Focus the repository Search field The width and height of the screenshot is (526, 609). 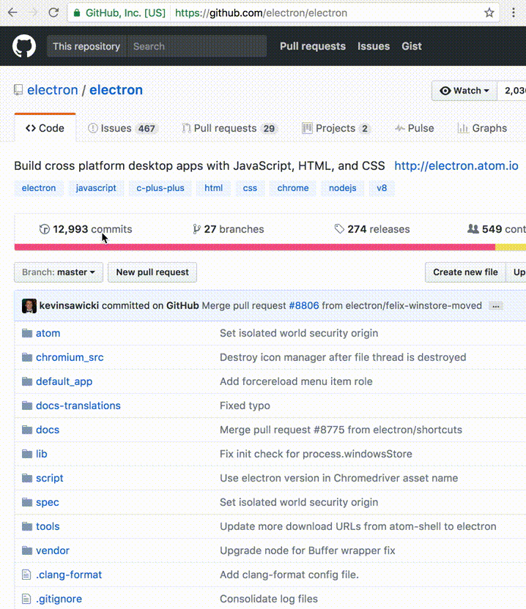point(197,46)
